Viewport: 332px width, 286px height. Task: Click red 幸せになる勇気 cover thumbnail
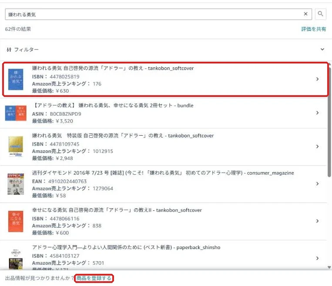(x=16, y=221)
